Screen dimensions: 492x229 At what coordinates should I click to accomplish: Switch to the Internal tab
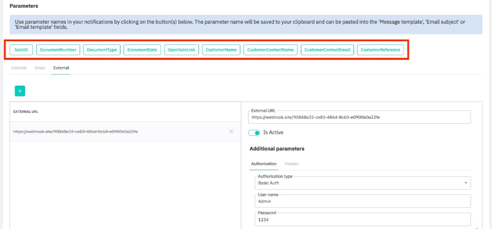(x=19, y=68)
